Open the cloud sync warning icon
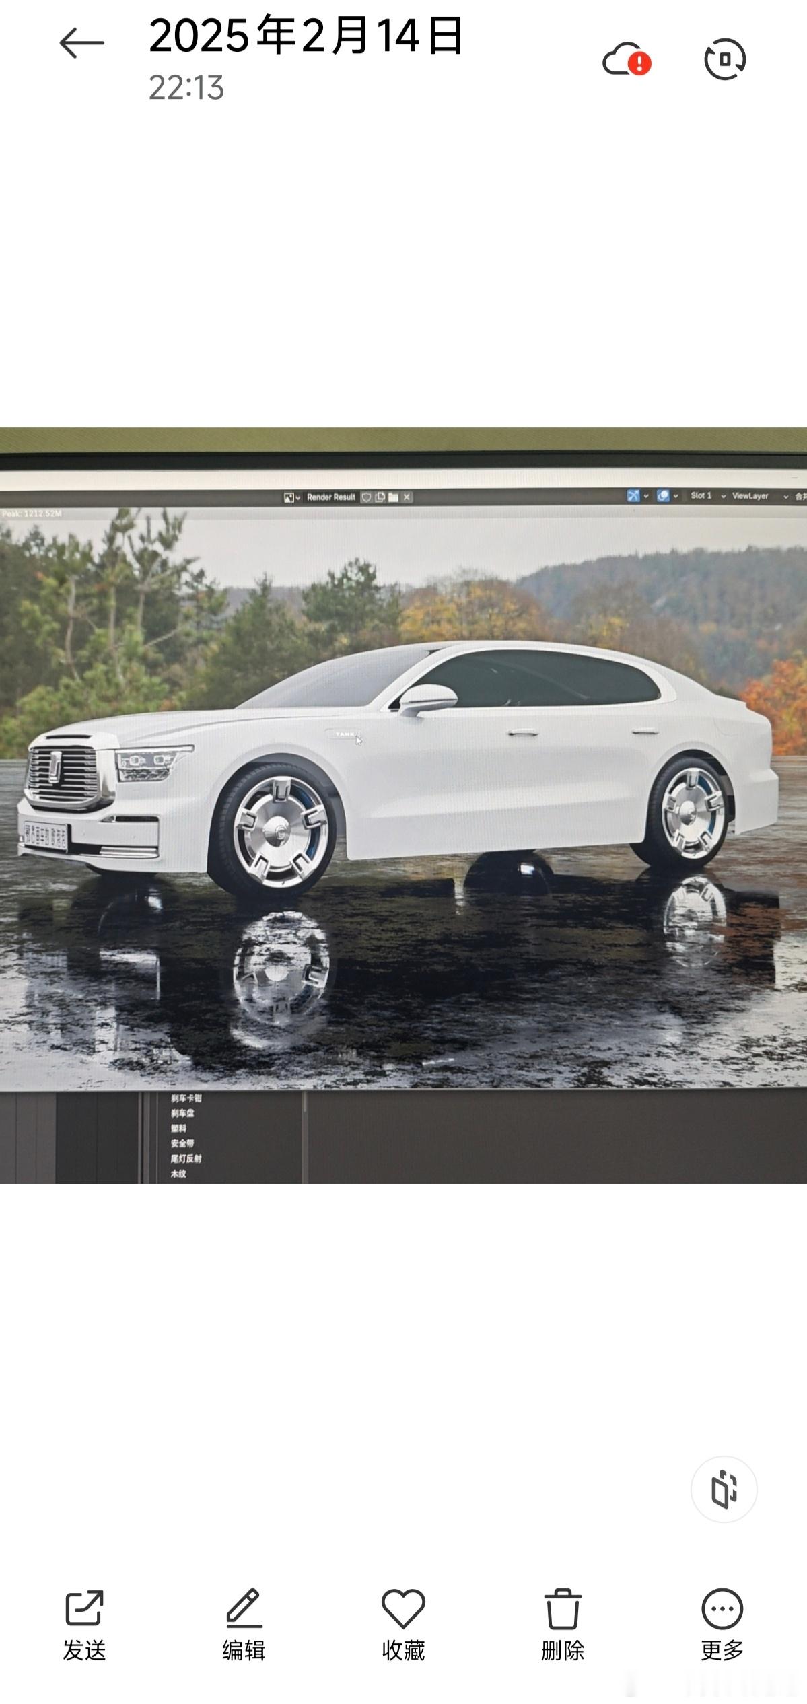 click(627, 60)
